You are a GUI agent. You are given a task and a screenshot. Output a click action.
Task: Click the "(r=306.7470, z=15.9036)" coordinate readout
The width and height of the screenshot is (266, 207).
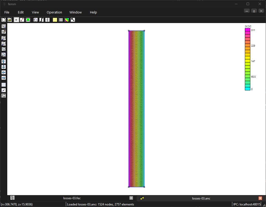[17, 204]
